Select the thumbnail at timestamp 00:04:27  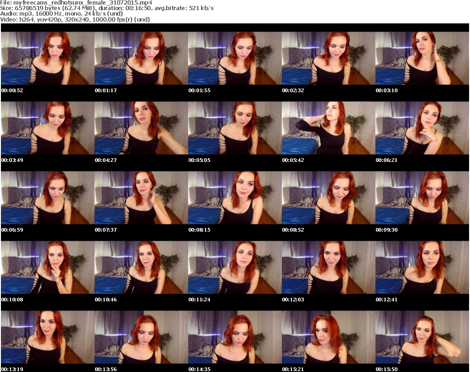click(141, 128)
